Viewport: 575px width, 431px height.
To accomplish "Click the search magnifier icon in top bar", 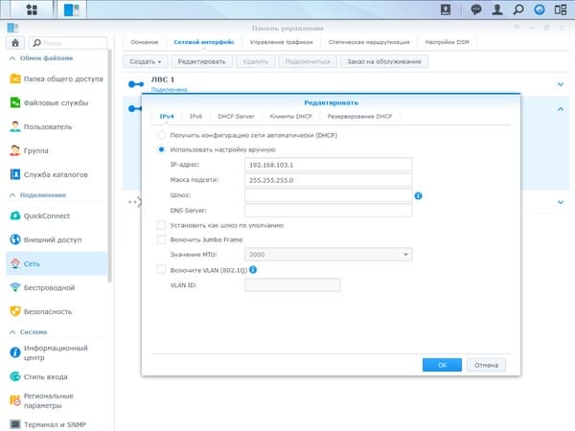I will [x=518, y=10].
